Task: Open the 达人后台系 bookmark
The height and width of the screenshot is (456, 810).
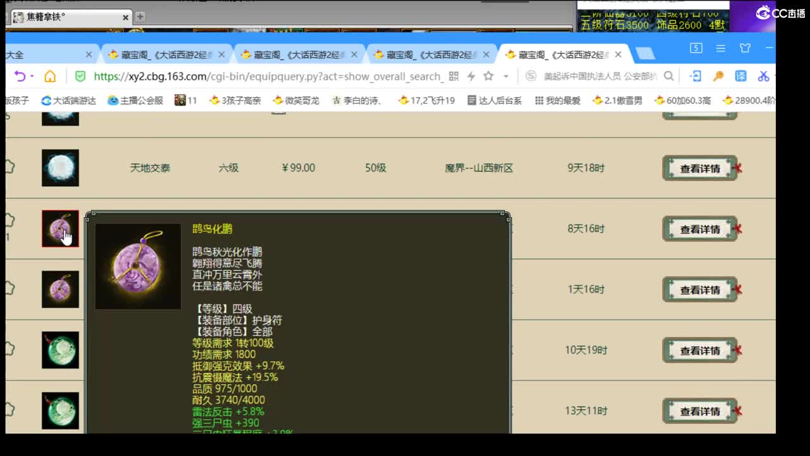Action: (494, 100)
